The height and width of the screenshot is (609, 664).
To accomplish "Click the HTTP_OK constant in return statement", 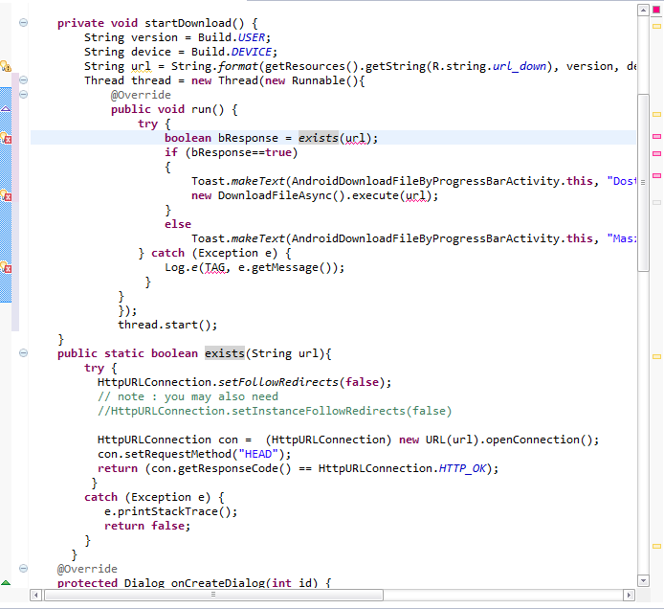I will pyautogui.click(x=468, y=468).
